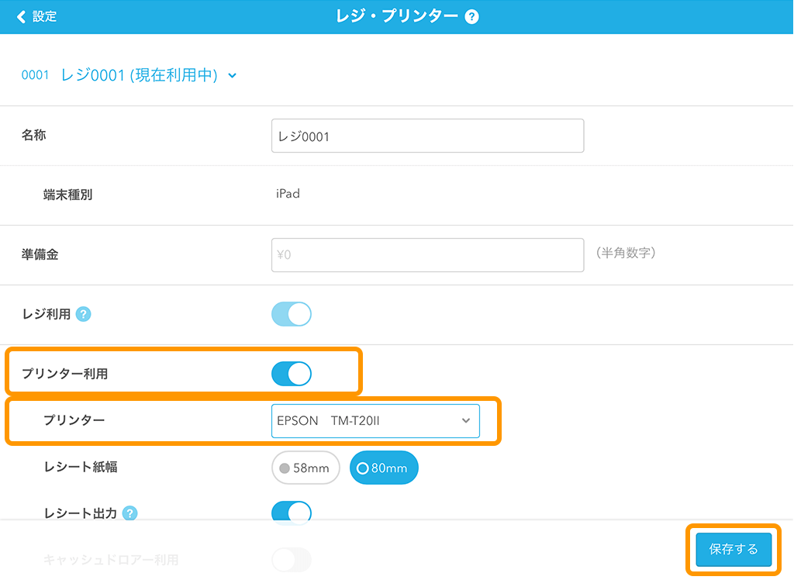Click the 端末種別 label

67,195
